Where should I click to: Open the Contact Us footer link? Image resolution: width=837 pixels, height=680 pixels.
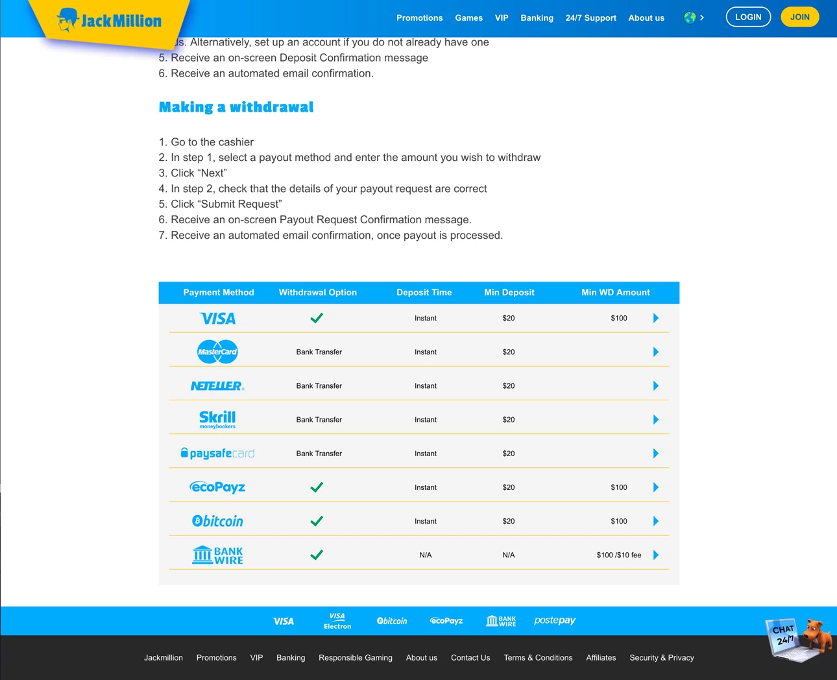470,658
